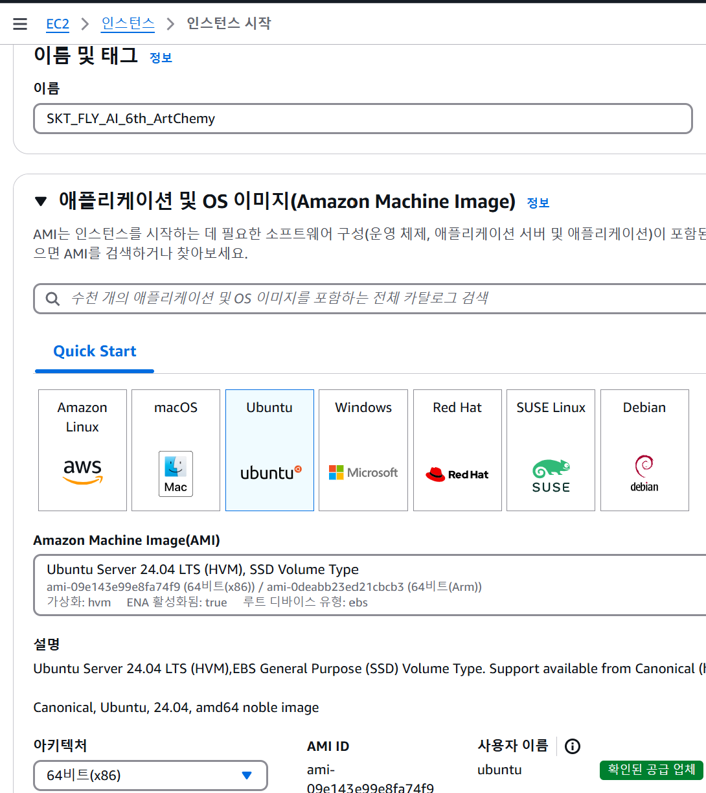Click the search magnifier icon

click(x=52, y=299)
